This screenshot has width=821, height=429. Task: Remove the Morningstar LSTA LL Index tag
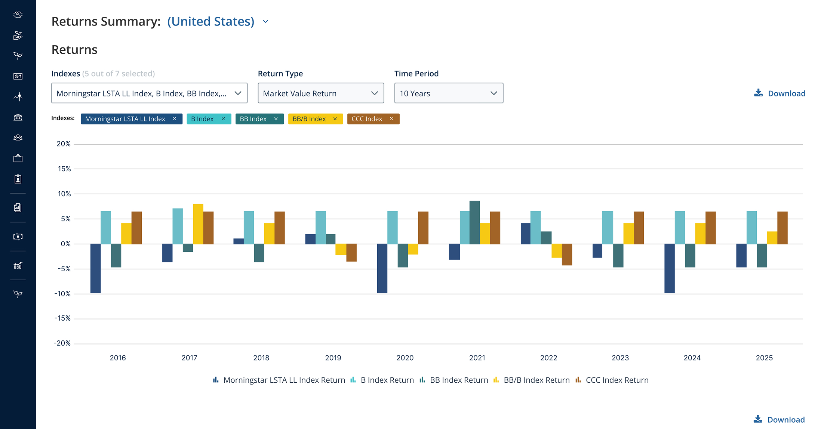(174, 119)
